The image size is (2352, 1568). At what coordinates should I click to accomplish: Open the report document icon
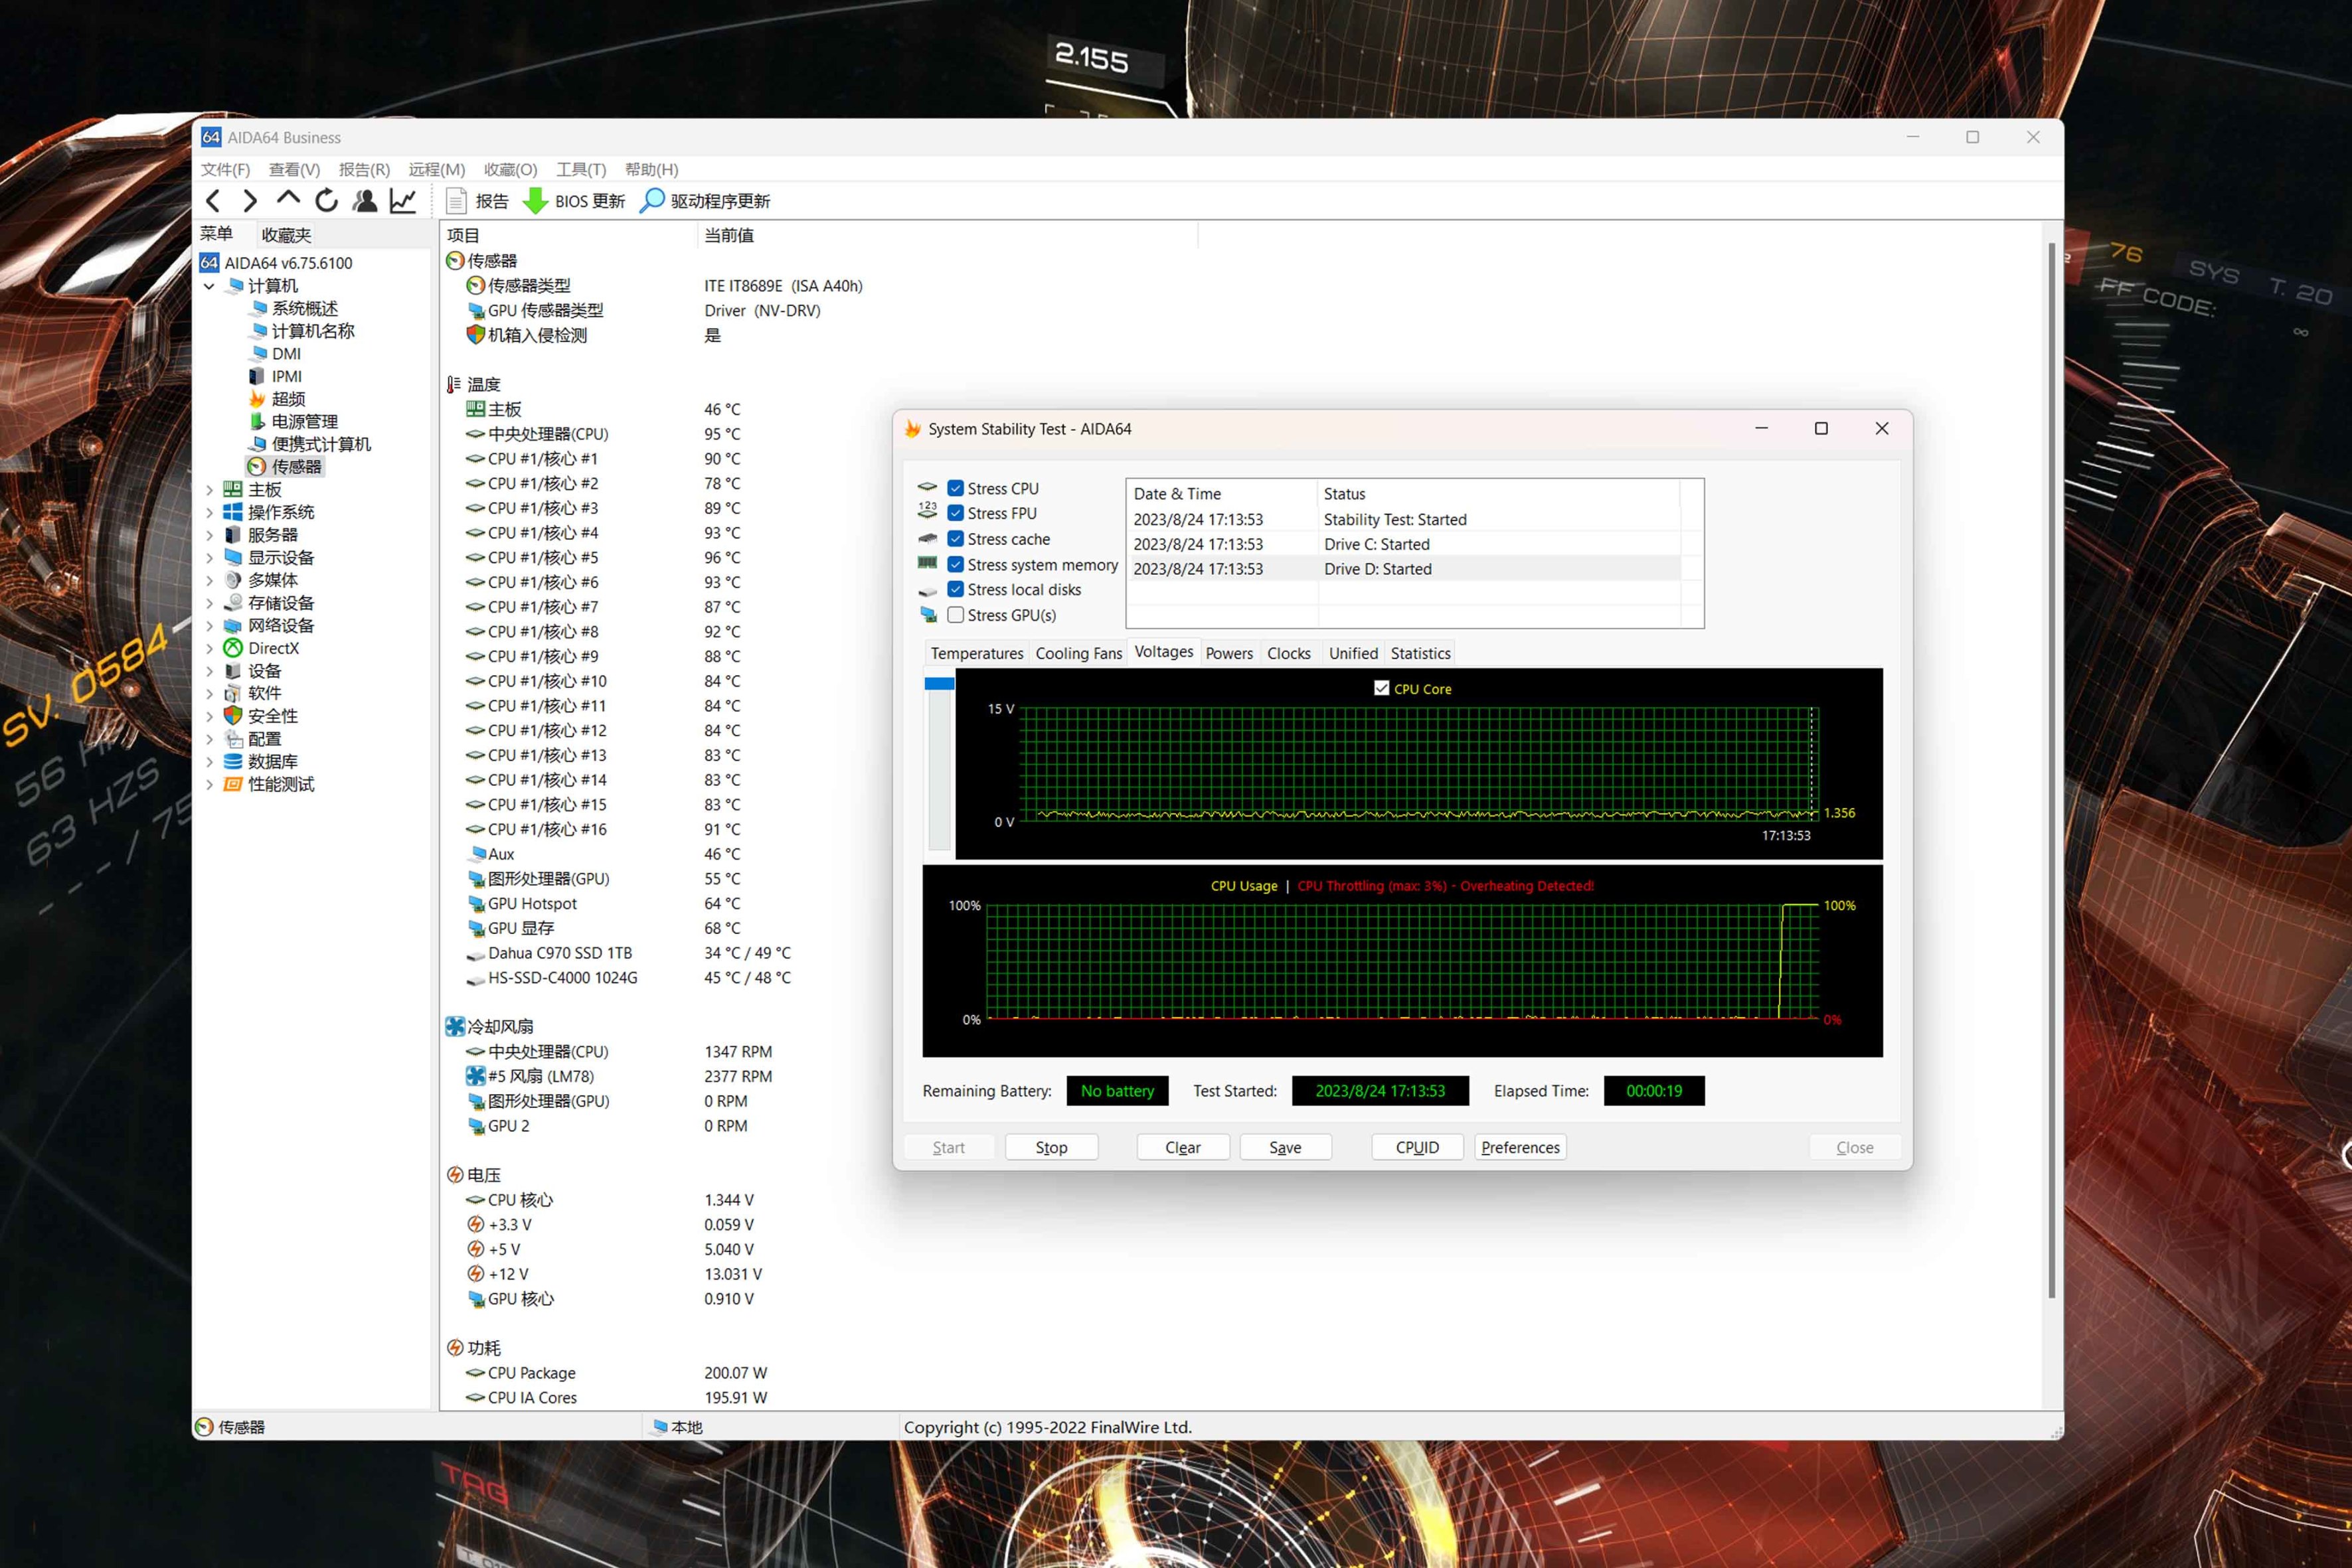click(456, 201)
